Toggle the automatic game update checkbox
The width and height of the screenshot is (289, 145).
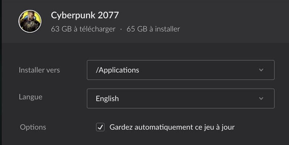click(x=100, y=127)
